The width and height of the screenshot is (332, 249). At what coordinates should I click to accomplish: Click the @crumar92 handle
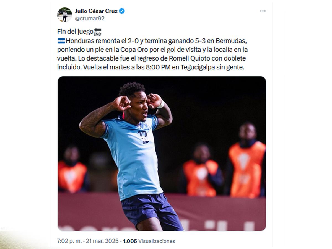tap(90, 19)
